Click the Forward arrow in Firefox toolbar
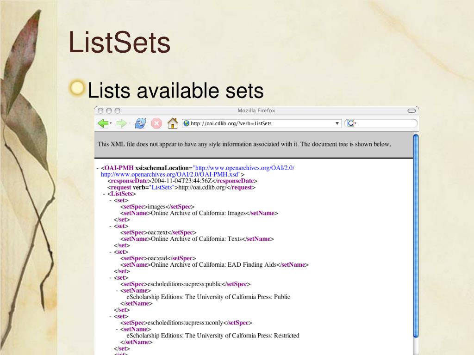The image size is (474, 355). (x=121, y=123)
